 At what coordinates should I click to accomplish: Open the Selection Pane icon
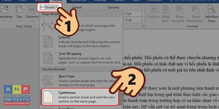pyautogui.click(x=211, y=10)
